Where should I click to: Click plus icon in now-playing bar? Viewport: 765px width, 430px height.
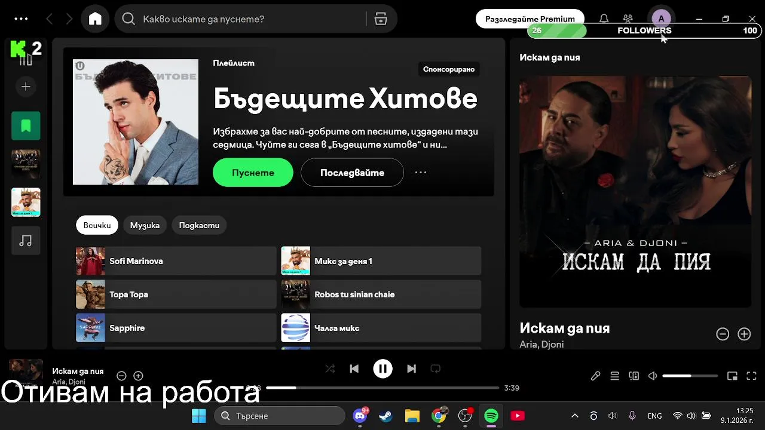pos(138,376)
